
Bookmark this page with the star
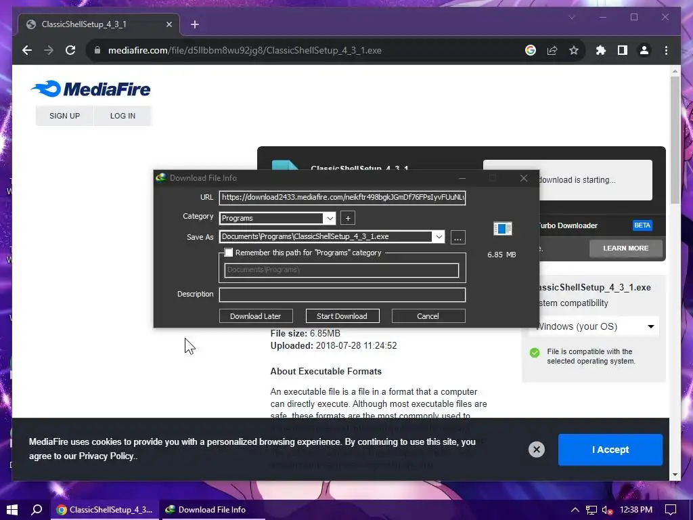pos(574,50)
